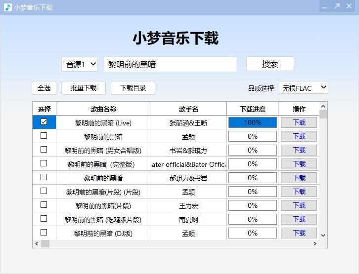359x274 pixels.
Task: Tick the checkbox for 黎明前的黑暗(片段) (片段) row
Action: pos(44,191)
